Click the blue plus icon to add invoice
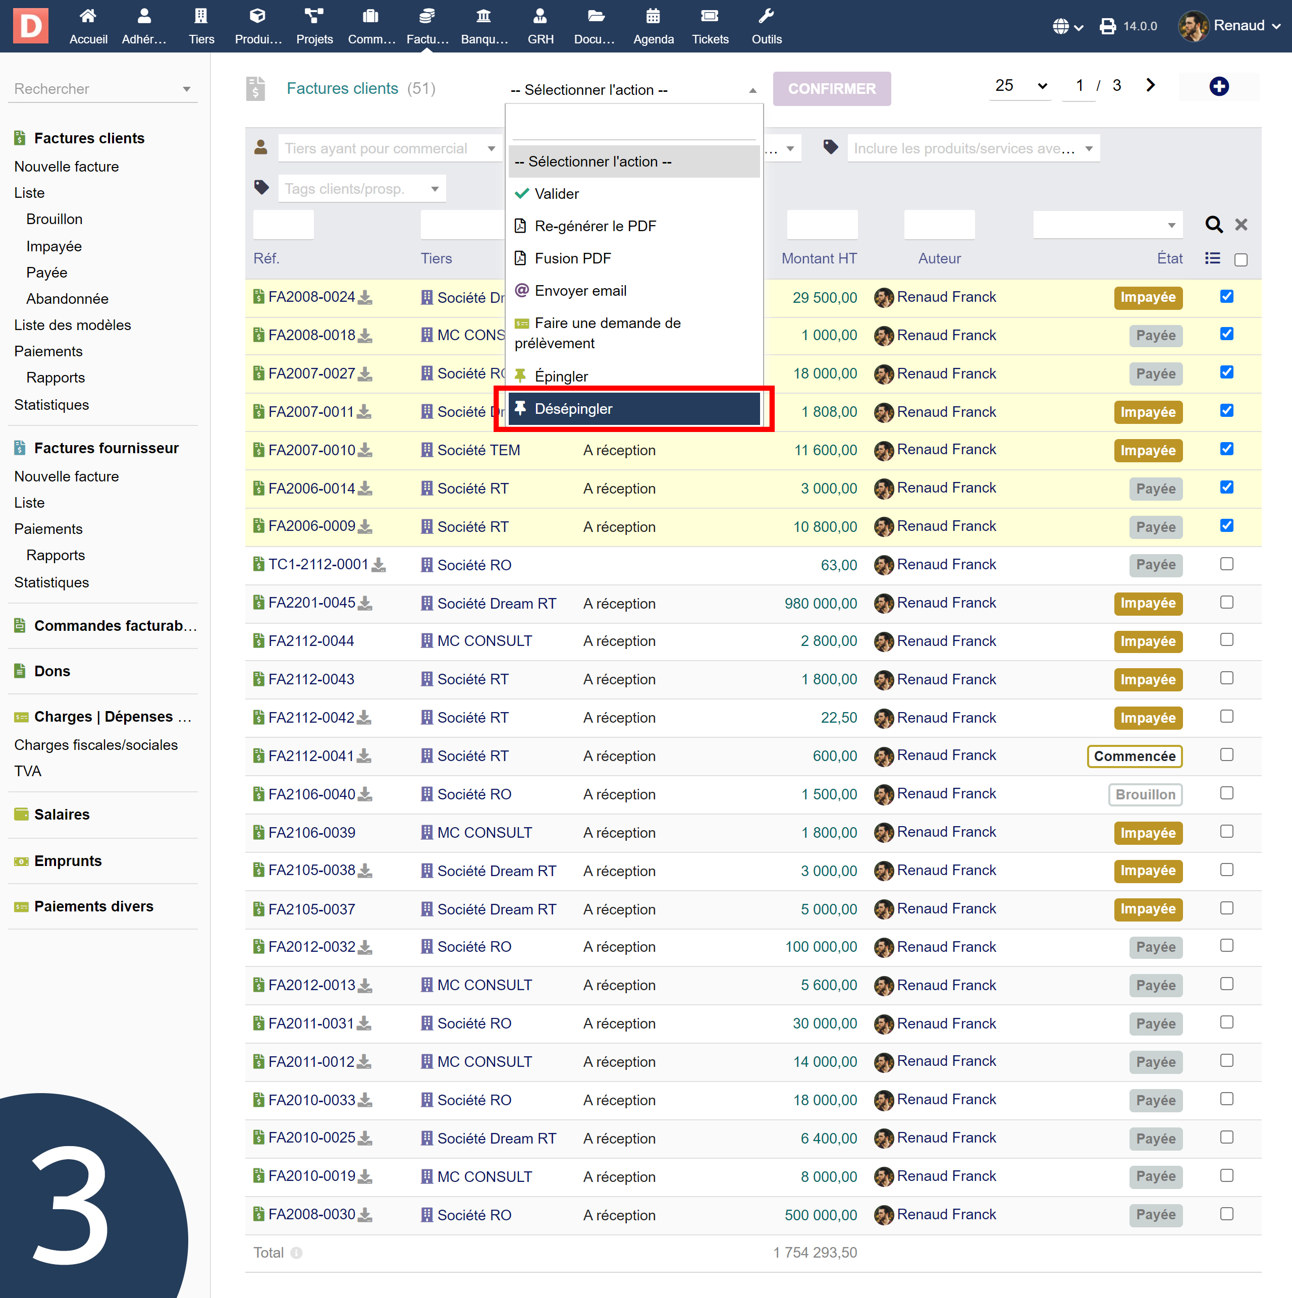The height and width of the screenshot is (1298, 1292). pos(1218,86)
